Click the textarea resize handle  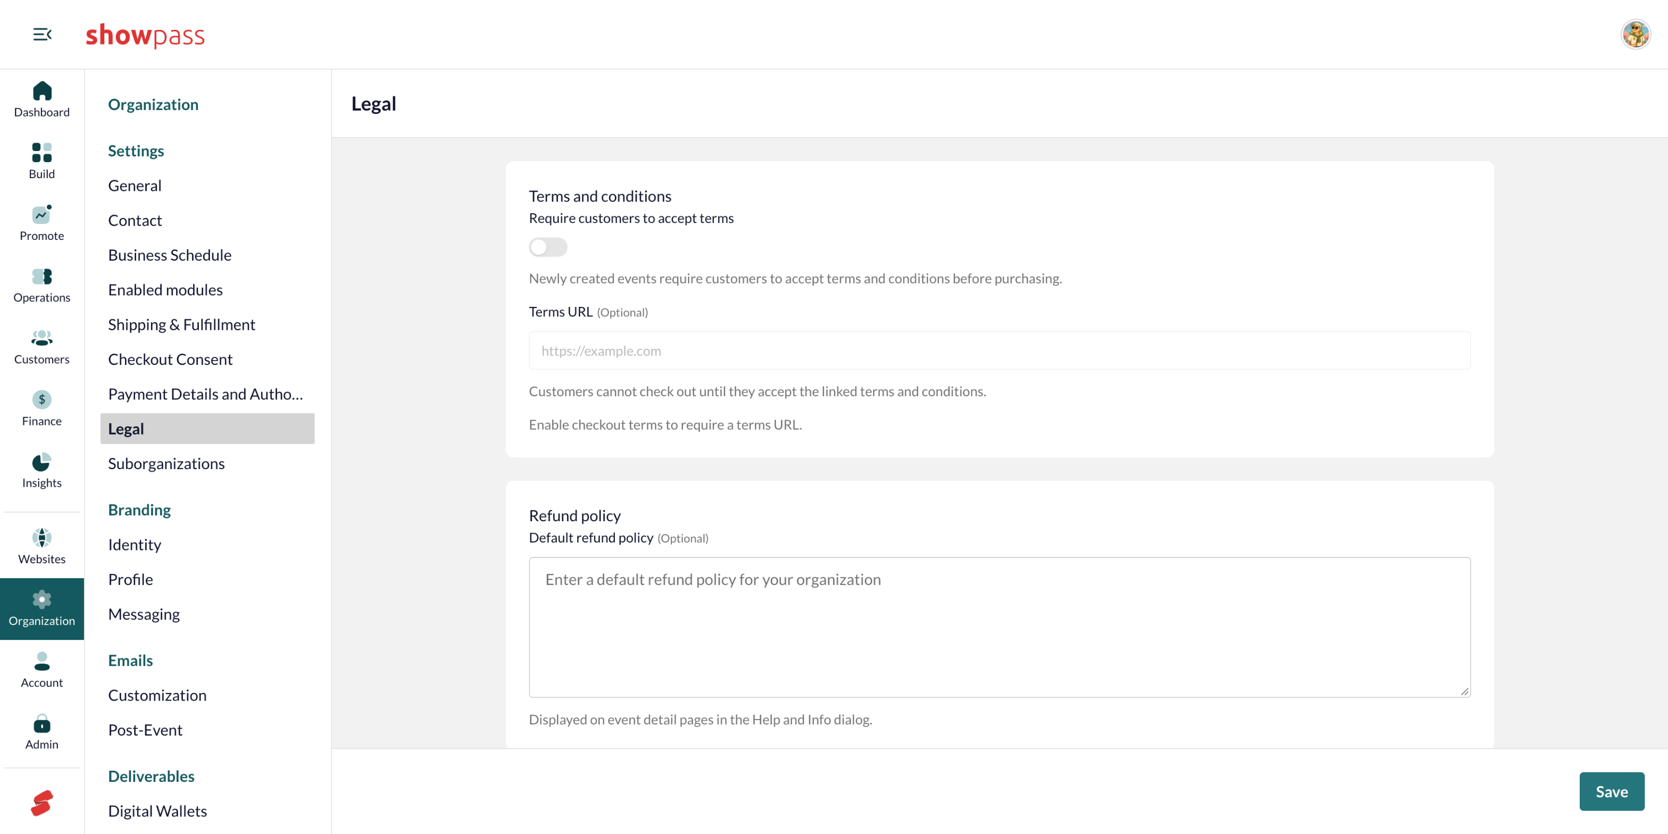[1464, 691]
